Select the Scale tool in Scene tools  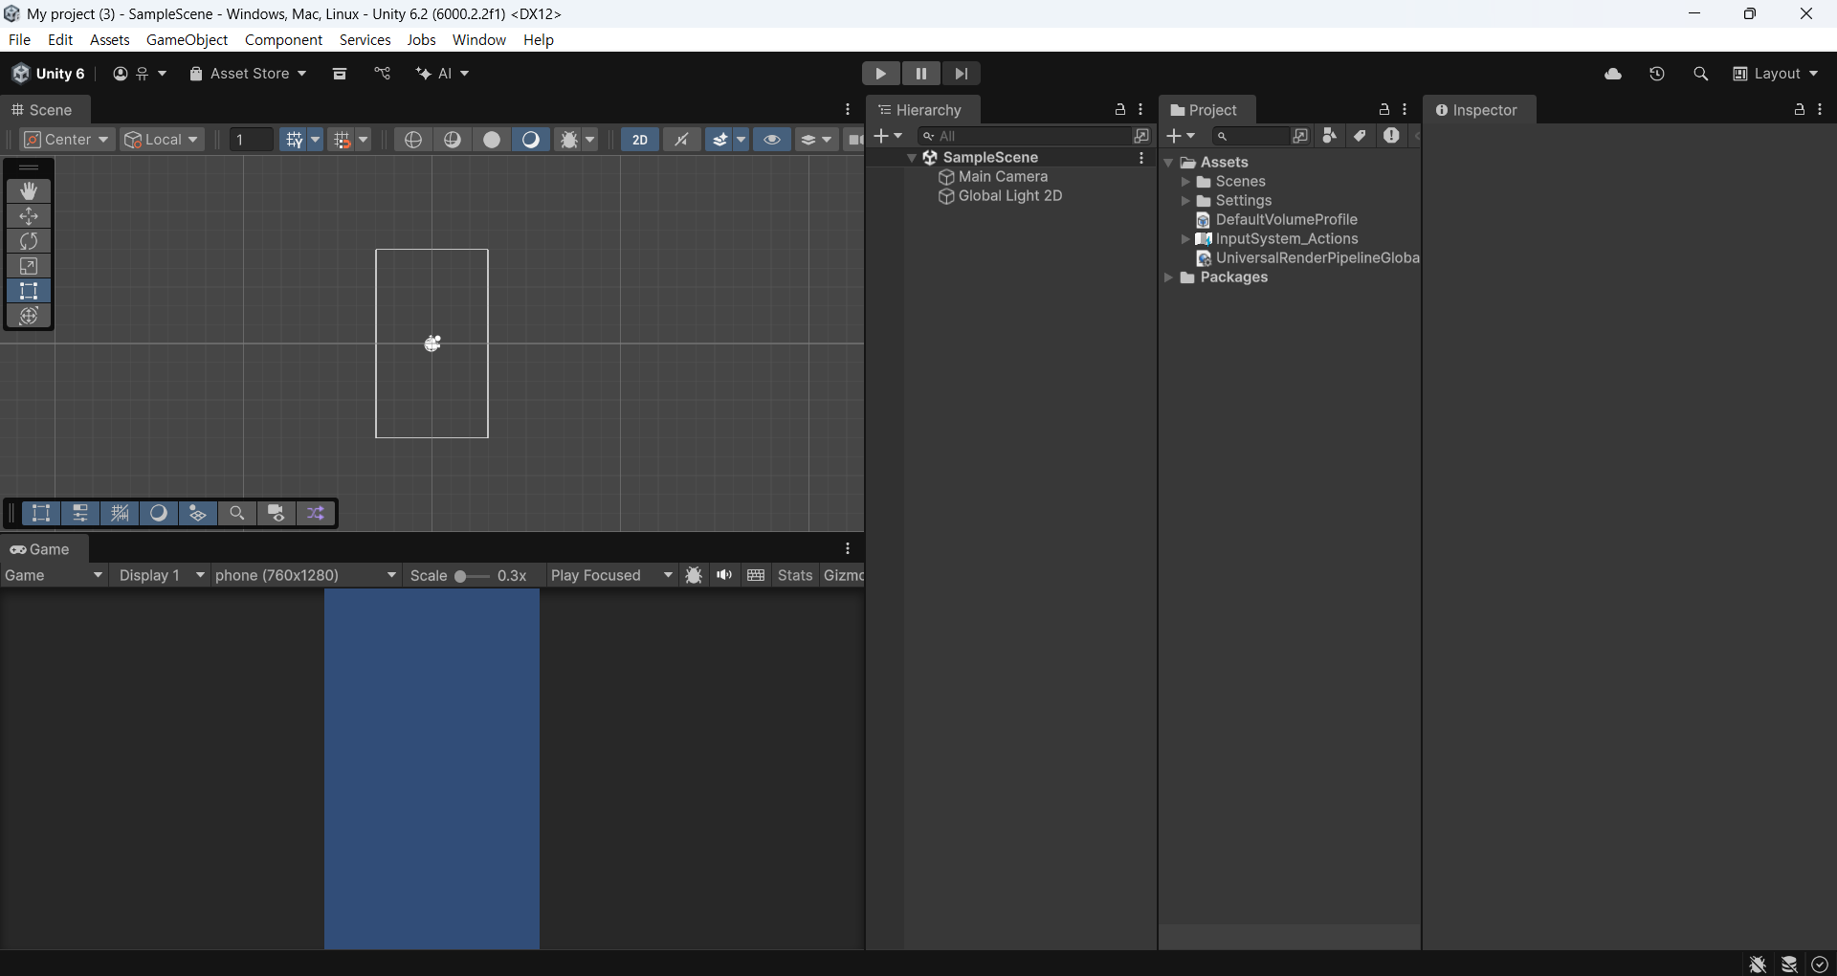(x=29, y=266)
